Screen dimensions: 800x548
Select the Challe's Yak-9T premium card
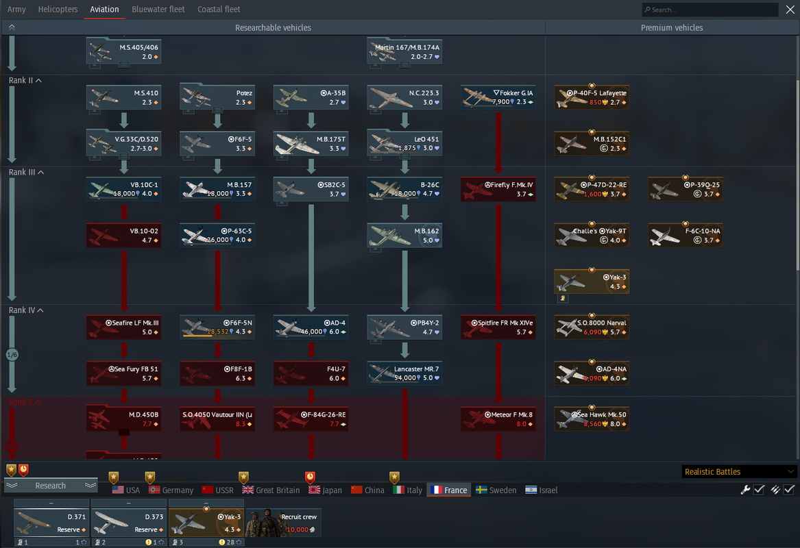(x=592, y=236)
